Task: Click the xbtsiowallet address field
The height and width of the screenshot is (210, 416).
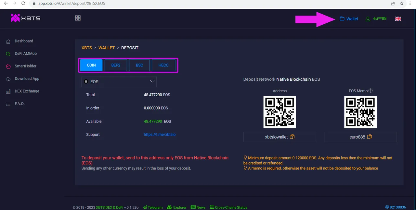Action: point(279,137)
